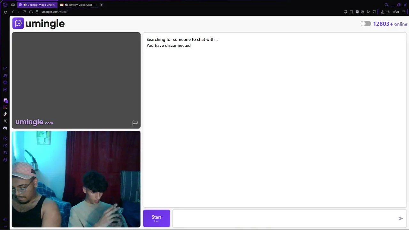Click the sync arrows icon beside back button

(5, 12)
